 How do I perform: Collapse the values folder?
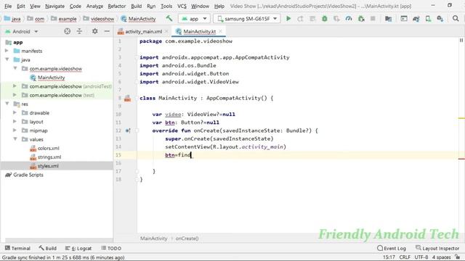(15, 139)
